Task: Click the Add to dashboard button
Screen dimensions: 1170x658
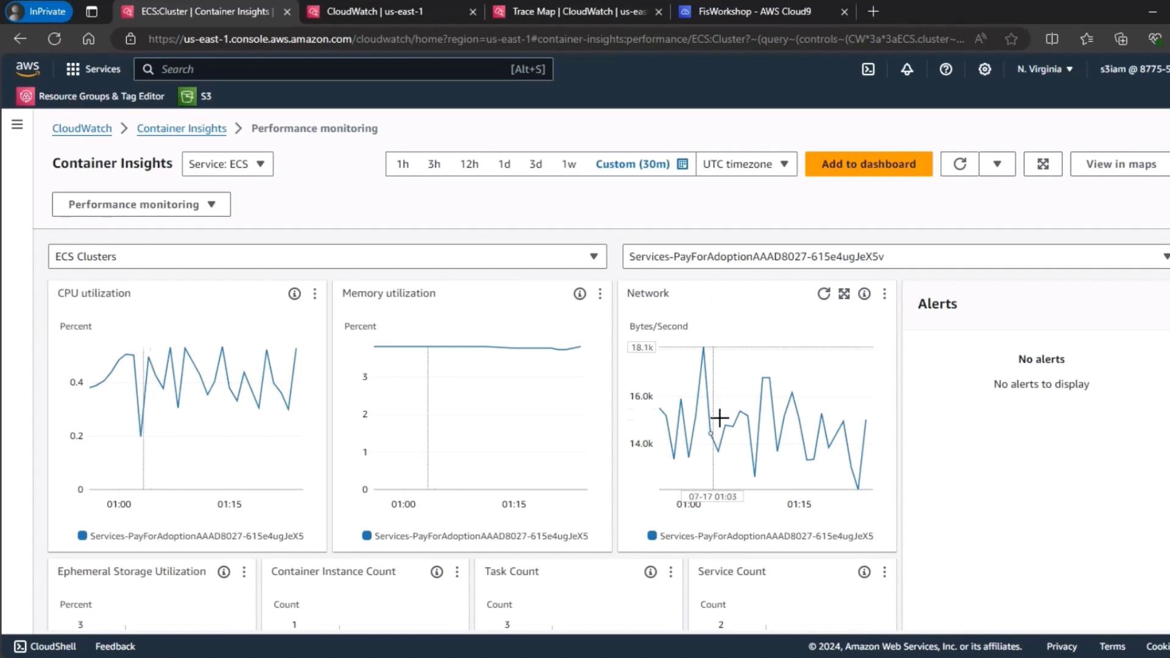Action: point(868,164)
